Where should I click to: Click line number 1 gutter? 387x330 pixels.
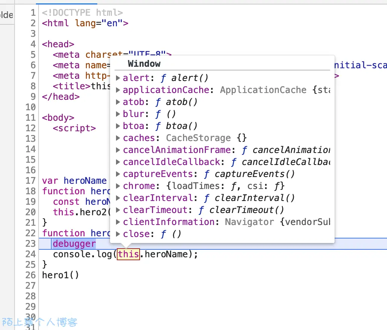click(x=33, y=13)
